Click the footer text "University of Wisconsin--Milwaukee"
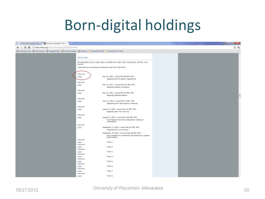 (128, 188)
